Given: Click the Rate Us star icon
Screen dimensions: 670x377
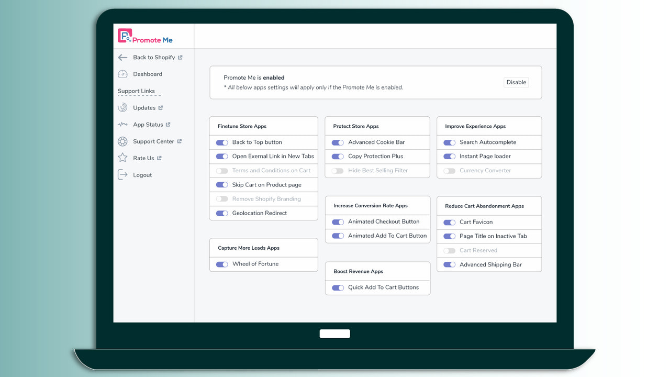Looking at the screenshot, I should (x=122, y=158).
